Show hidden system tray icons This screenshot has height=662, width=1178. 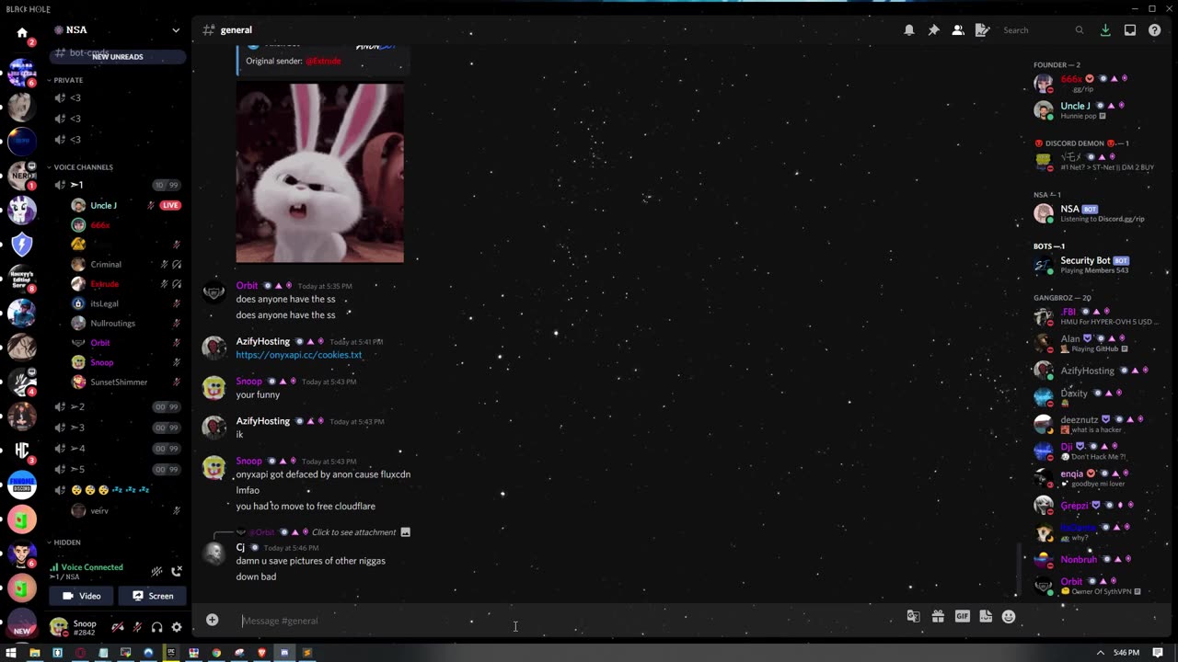pos(1100,653)
